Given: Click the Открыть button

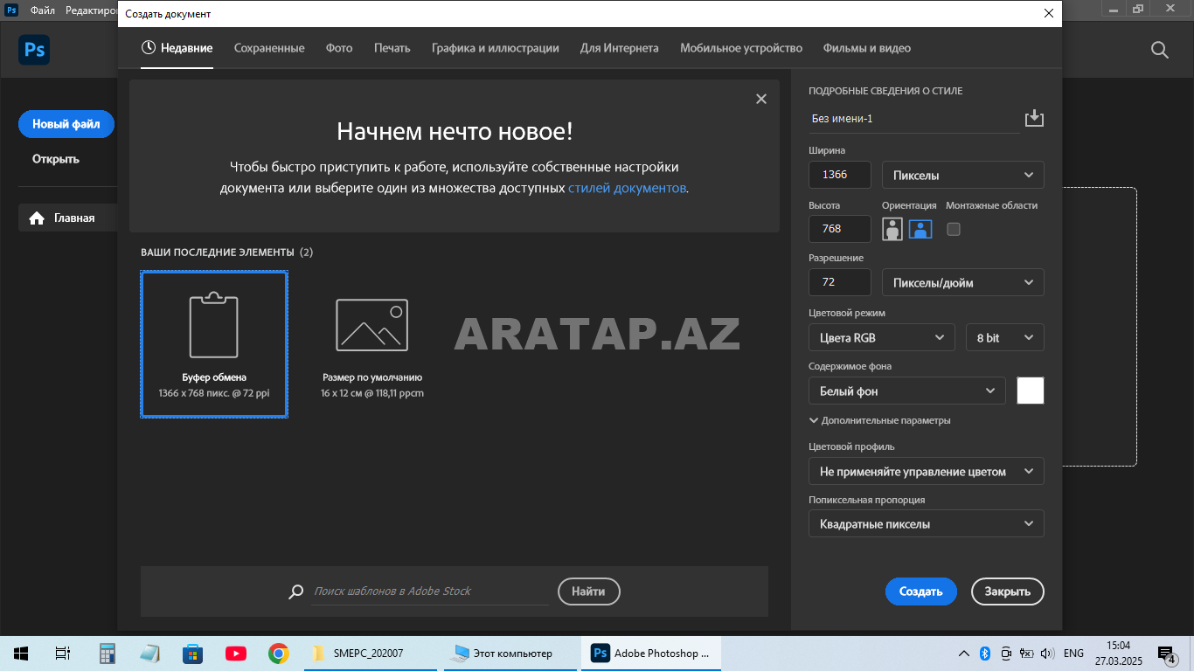Looking at the screenshot, I should pos(56,159).
